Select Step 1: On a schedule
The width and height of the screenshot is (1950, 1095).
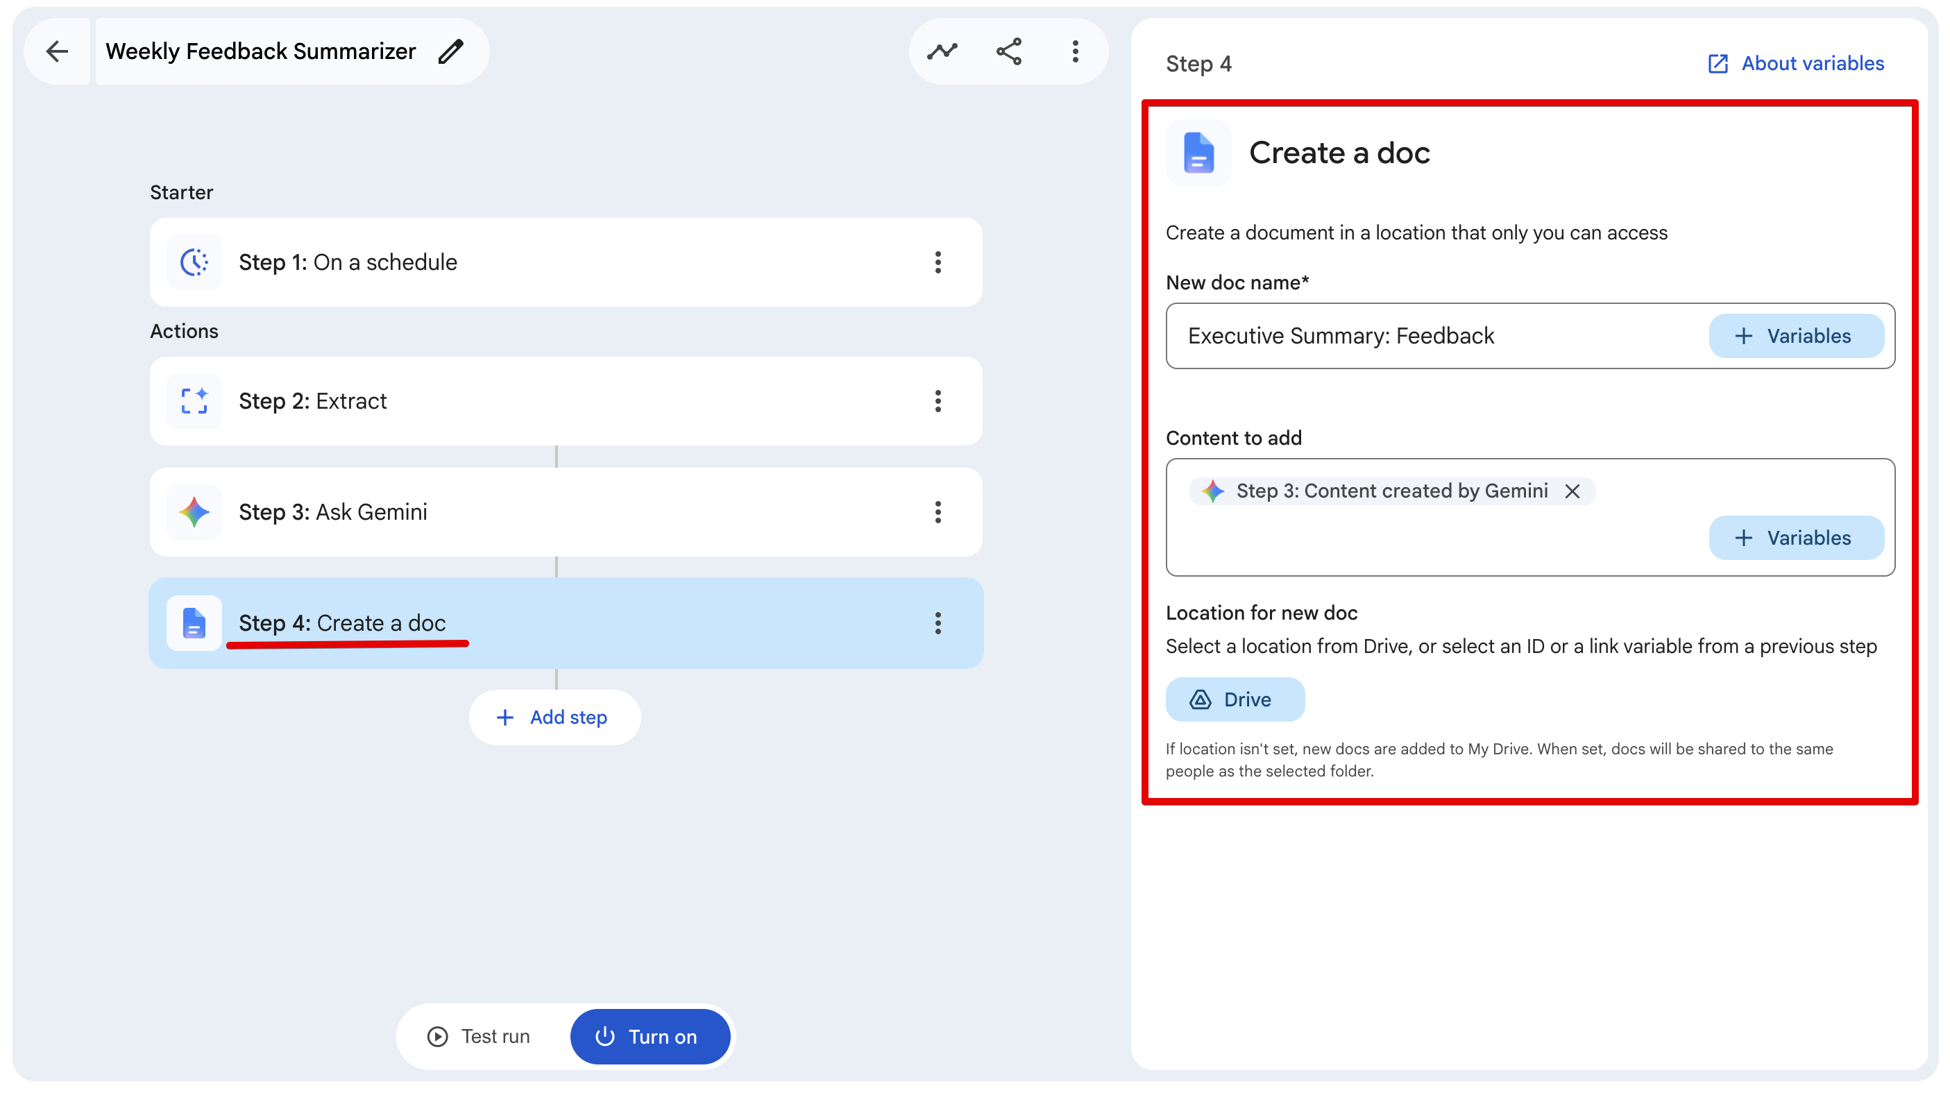click(566, 262)
